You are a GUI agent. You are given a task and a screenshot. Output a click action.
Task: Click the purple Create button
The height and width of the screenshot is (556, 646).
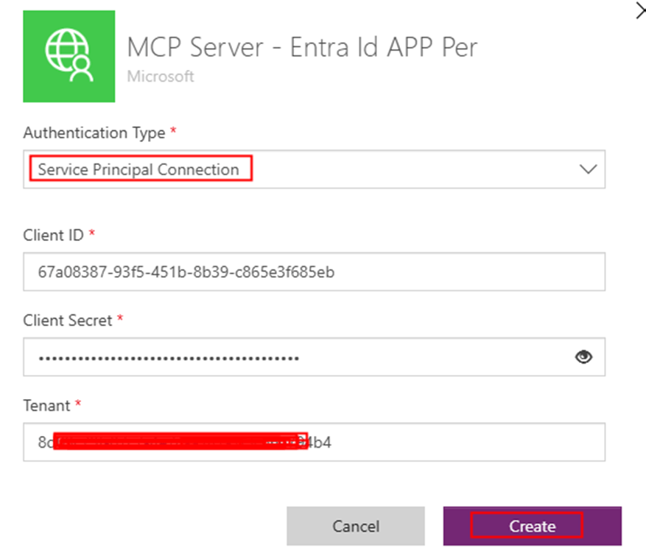[x=532, y=526]
